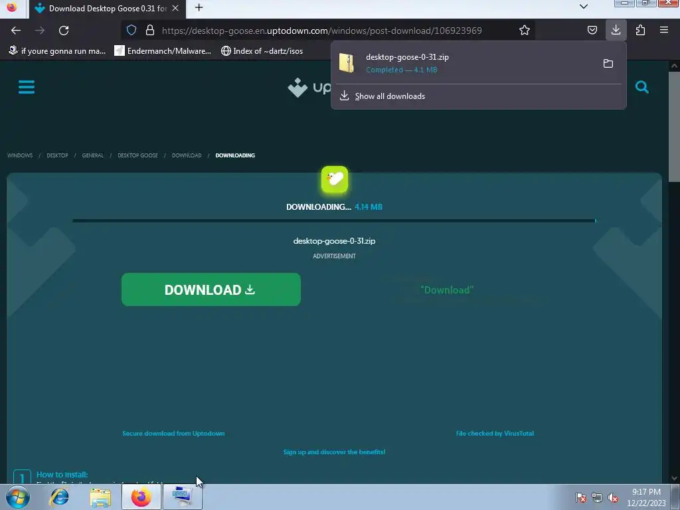
Task: Click the Desktop Goose app icon
Action: [335, 179]
